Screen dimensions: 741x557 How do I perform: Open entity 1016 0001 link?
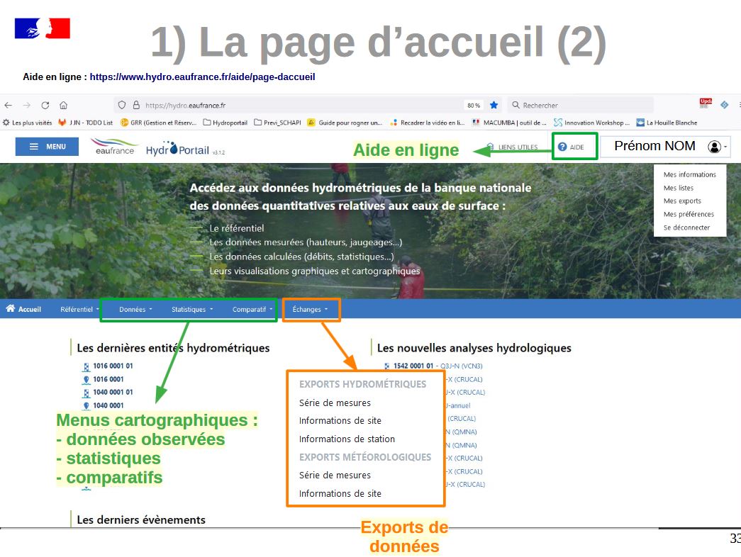point(108,379)
